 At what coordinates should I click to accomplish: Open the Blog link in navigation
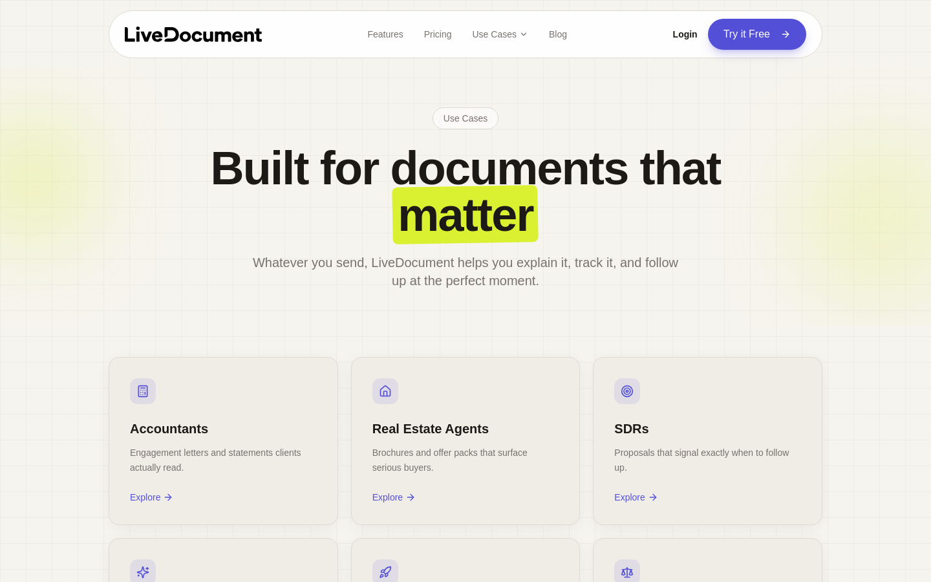(x=558, y=34)
